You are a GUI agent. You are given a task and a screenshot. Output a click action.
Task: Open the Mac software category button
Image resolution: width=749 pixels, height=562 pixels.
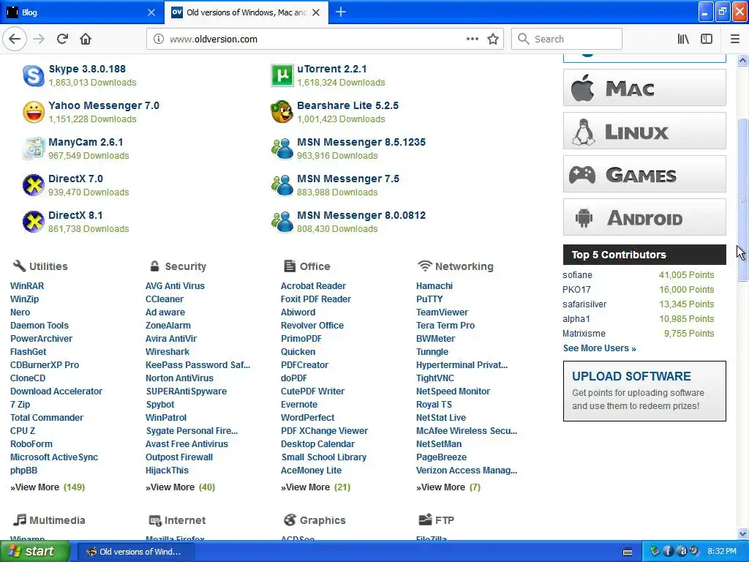(x=644, y=88)
